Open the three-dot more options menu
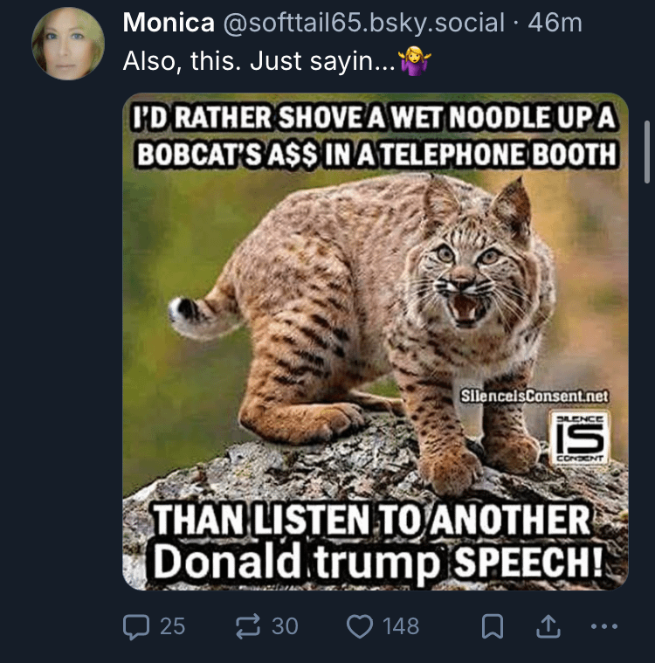 pos(603,625)
